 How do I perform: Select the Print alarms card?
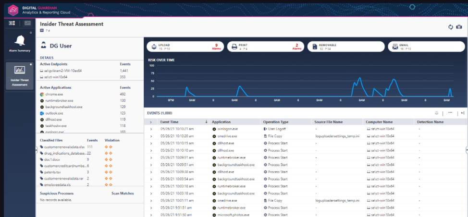266,47
